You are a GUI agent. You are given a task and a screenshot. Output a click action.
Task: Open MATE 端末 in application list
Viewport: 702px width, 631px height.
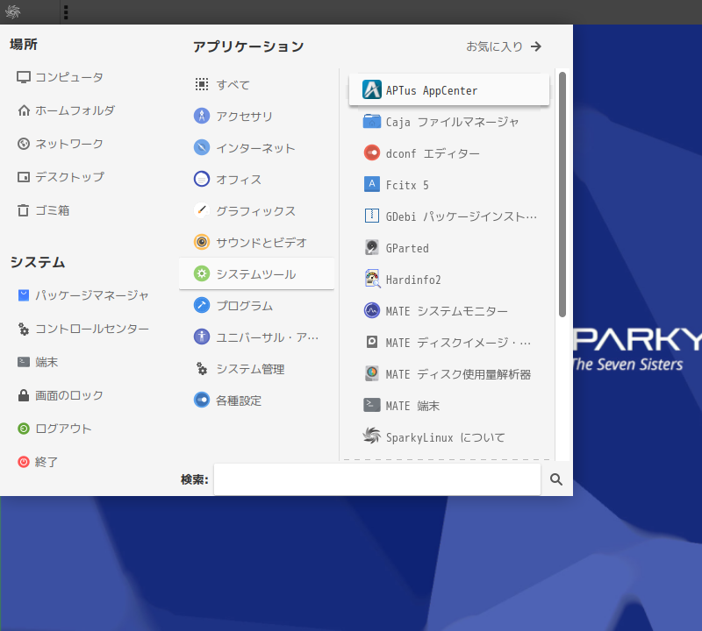(448, 406)
